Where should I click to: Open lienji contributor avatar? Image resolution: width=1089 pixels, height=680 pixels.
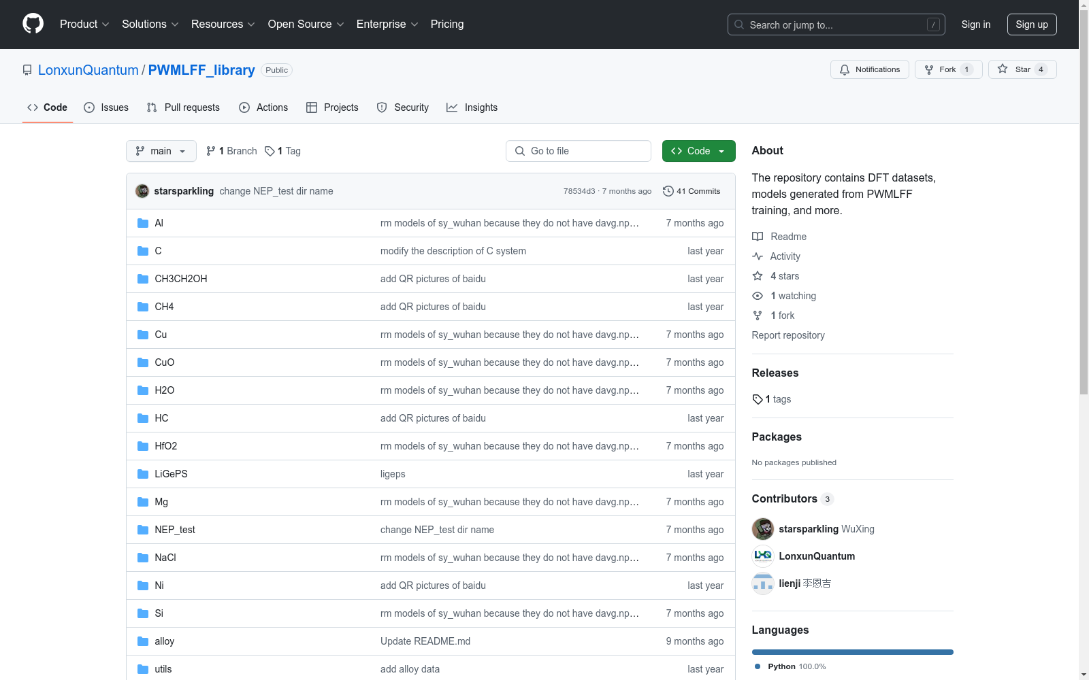point(763,583)
